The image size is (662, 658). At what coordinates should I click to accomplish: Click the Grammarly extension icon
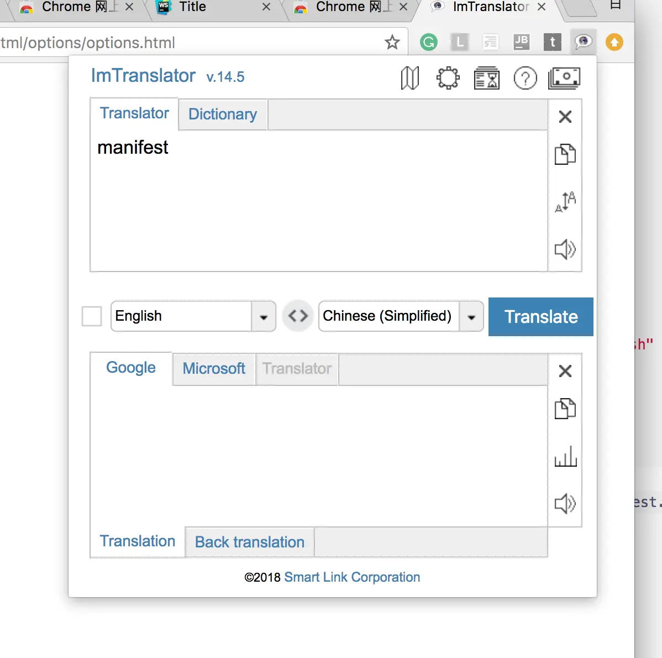pyautogui.click(x=428, y=42)
